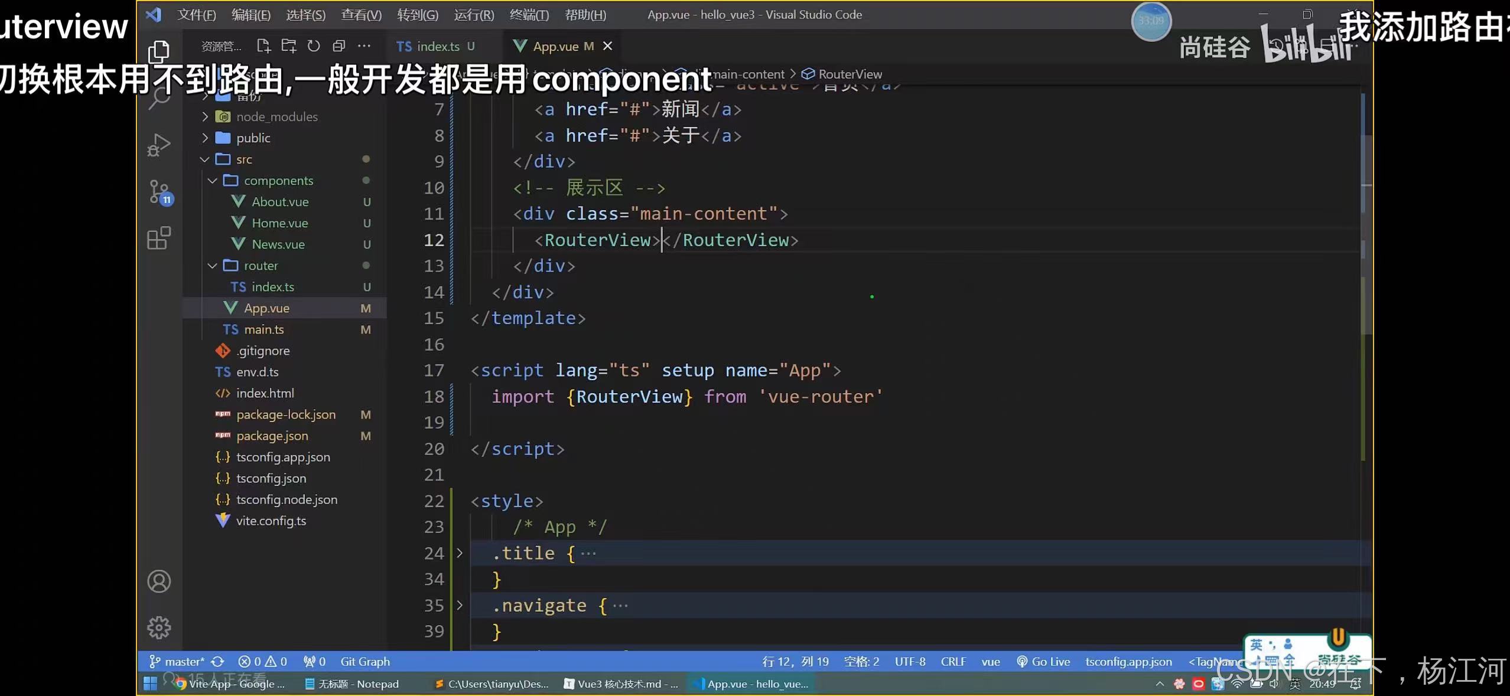Change indentation via 空格: 2
Image resolution: width=1510 pixels, height=696 pixels.
point(861,662)
